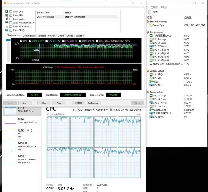This screenshot has width=208, height=192.
Task: Toggle CPU Core #1 graph checkbox
Action: [x=30, y=41]
